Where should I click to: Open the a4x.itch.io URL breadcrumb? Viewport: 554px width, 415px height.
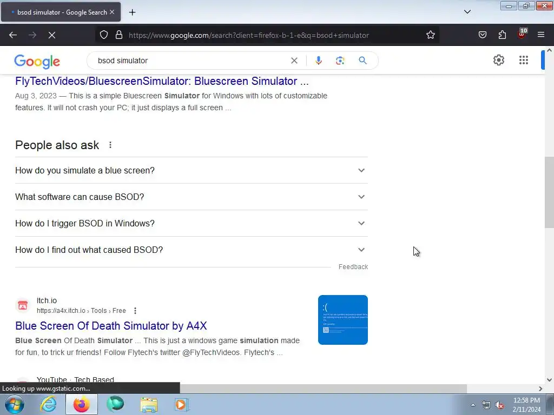(x=81, y=311)
